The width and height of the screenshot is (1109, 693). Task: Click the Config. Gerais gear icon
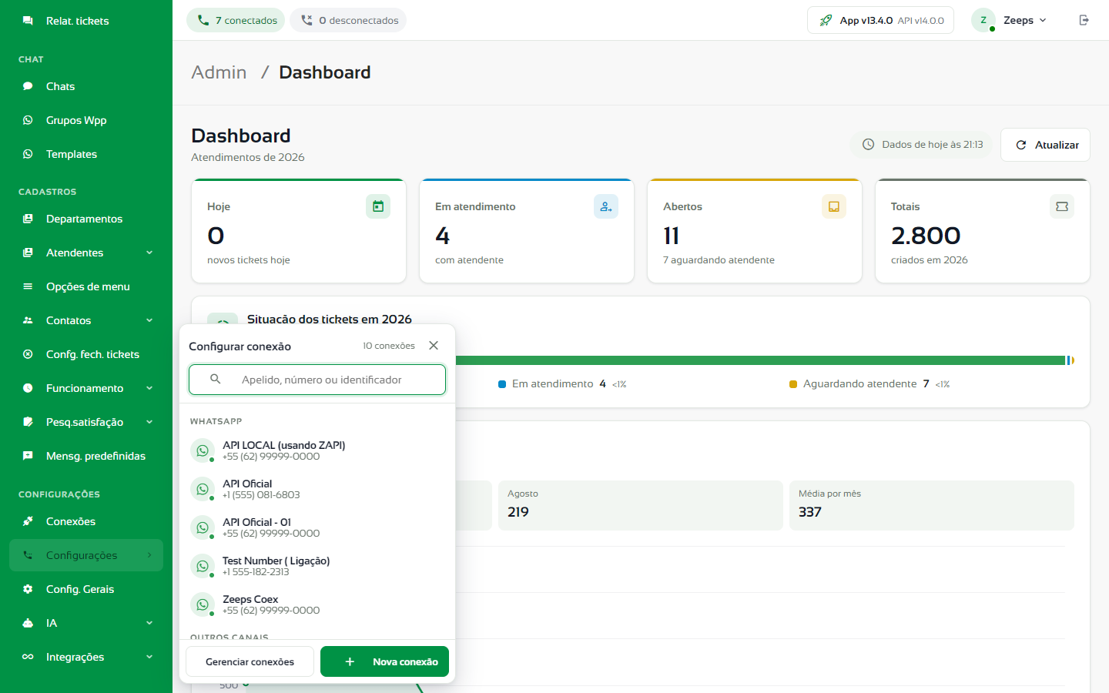[x=28, y=589]
